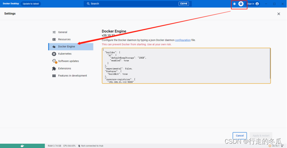Image resolution: width=287 pixels, height=148 pixels.
Task: Click the 192.168.21.112:5000 registry entry
Action: coord(120,82)
